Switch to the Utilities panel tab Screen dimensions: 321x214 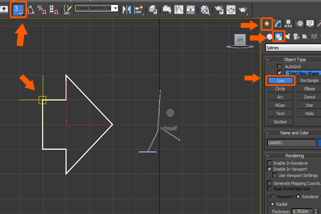(x=319, y=24)
